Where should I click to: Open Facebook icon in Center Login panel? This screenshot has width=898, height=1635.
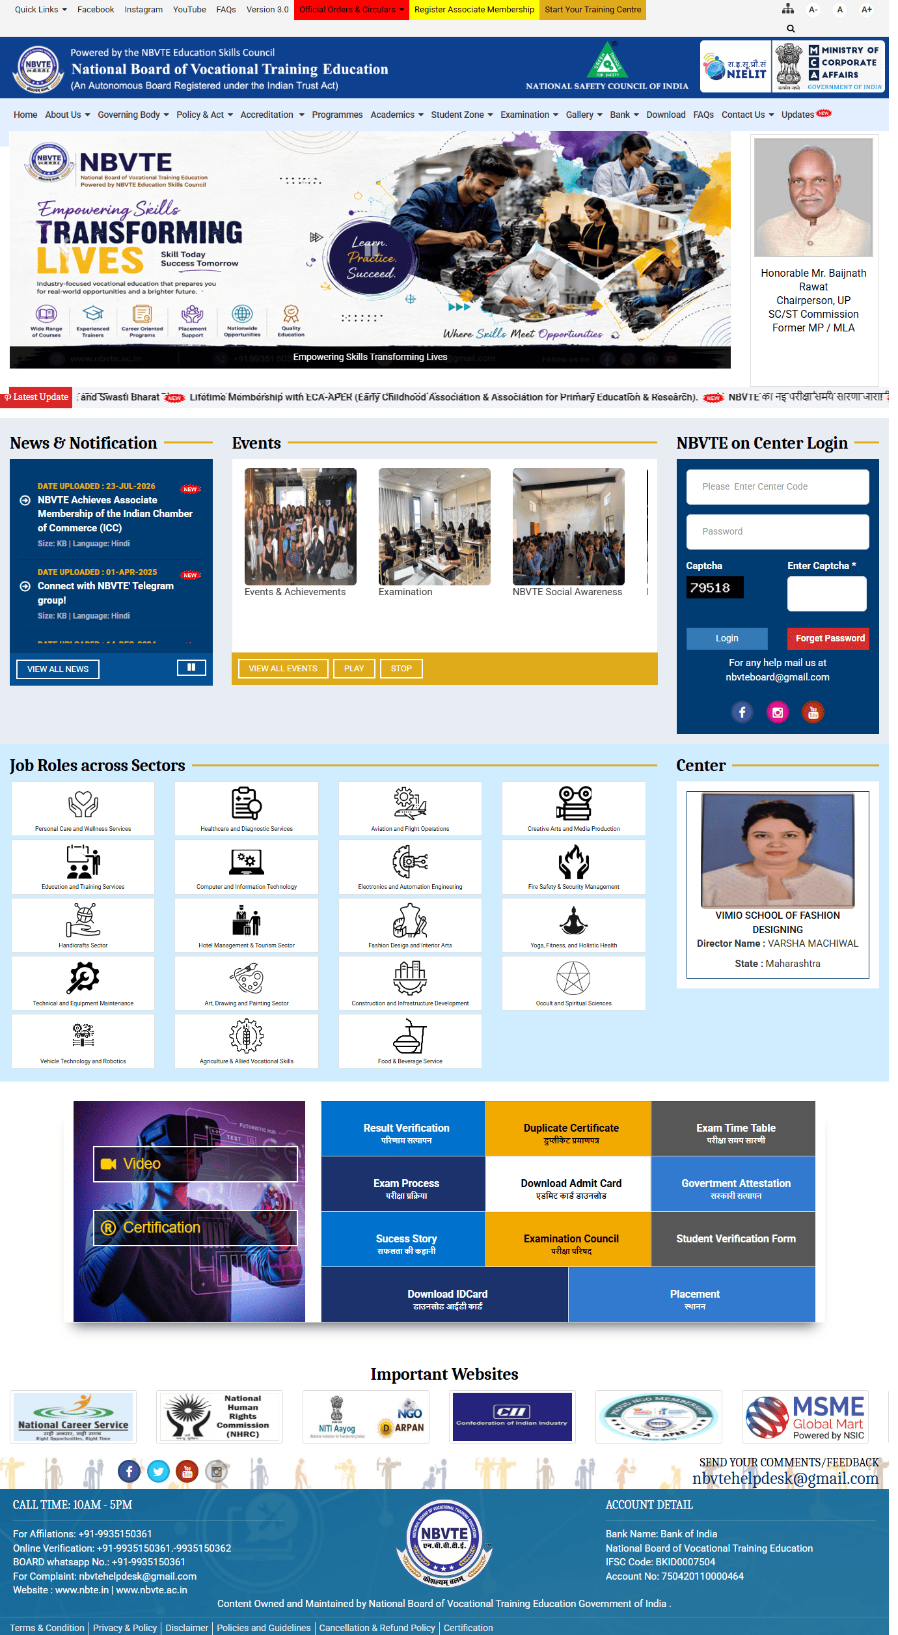(x=742, y=712)
